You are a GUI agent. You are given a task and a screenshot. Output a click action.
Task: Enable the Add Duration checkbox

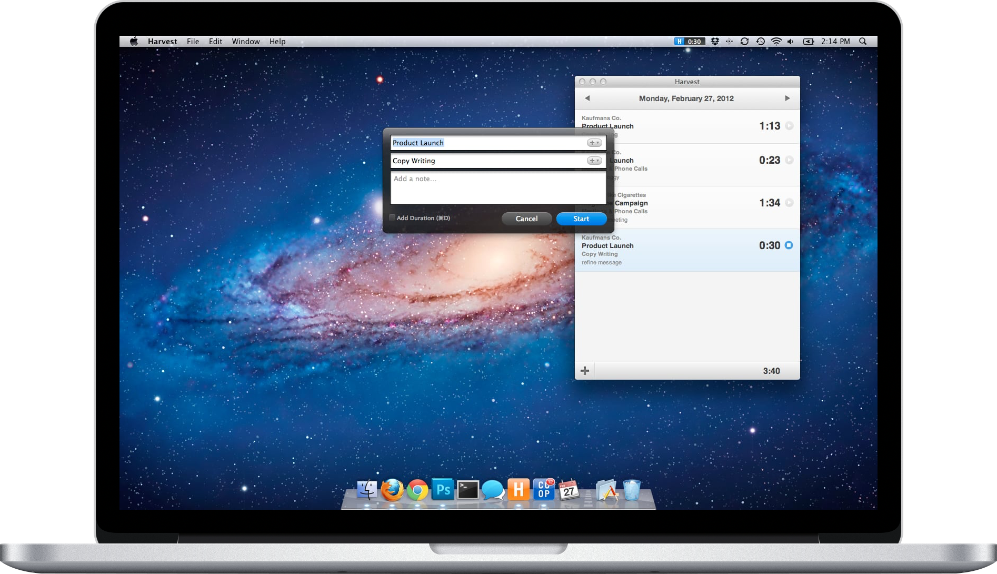point(392,217)
